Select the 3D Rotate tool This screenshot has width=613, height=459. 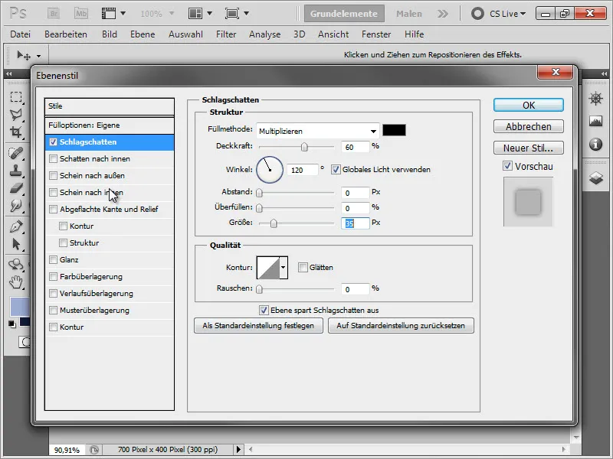pos(16,265)
